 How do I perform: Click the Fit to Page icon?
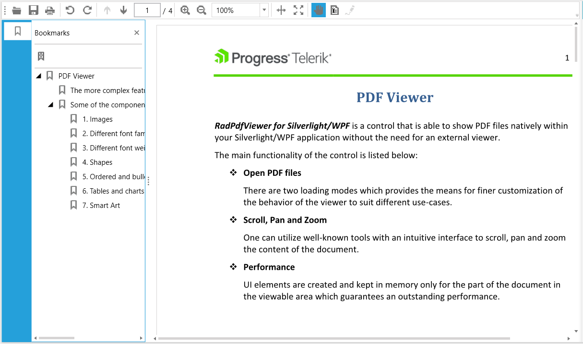click(298, 10)
